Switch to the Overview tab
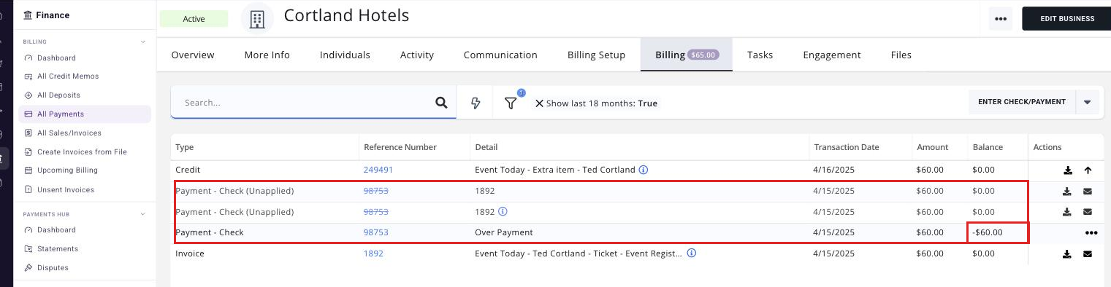The height and width of the screenshot is (287, 1111). [193, 55]
